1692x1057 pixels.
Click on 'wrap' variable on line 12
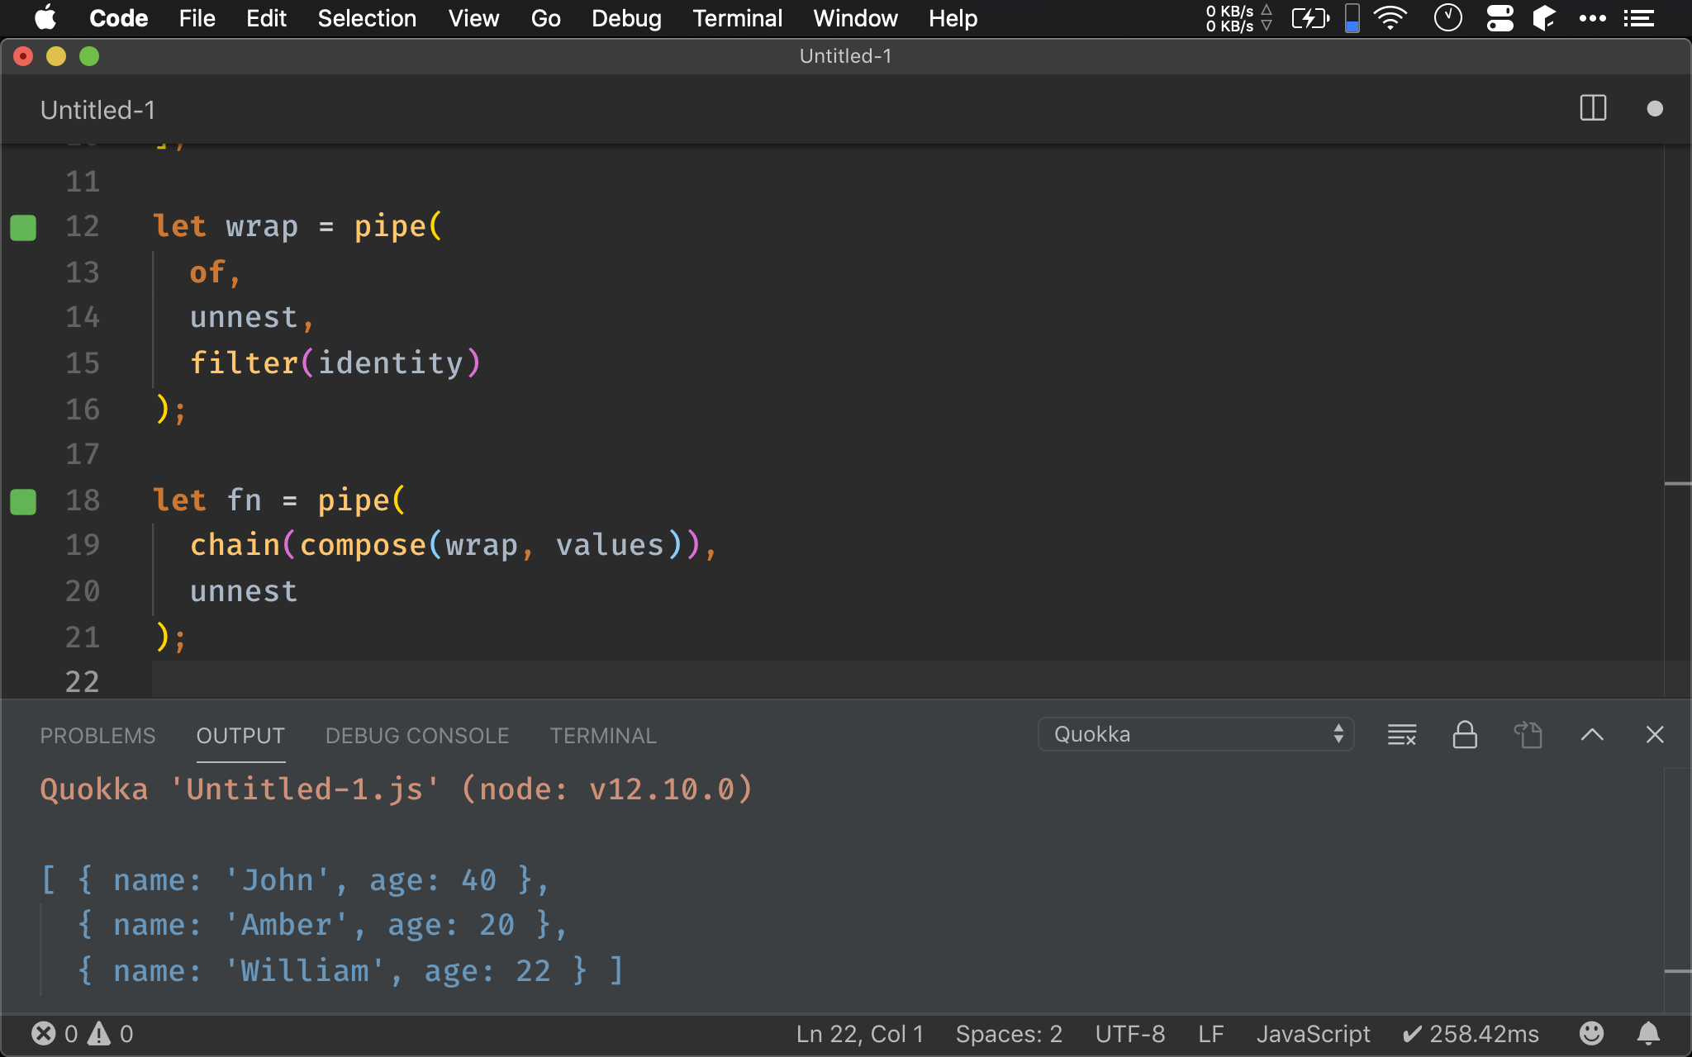(262, 226)
